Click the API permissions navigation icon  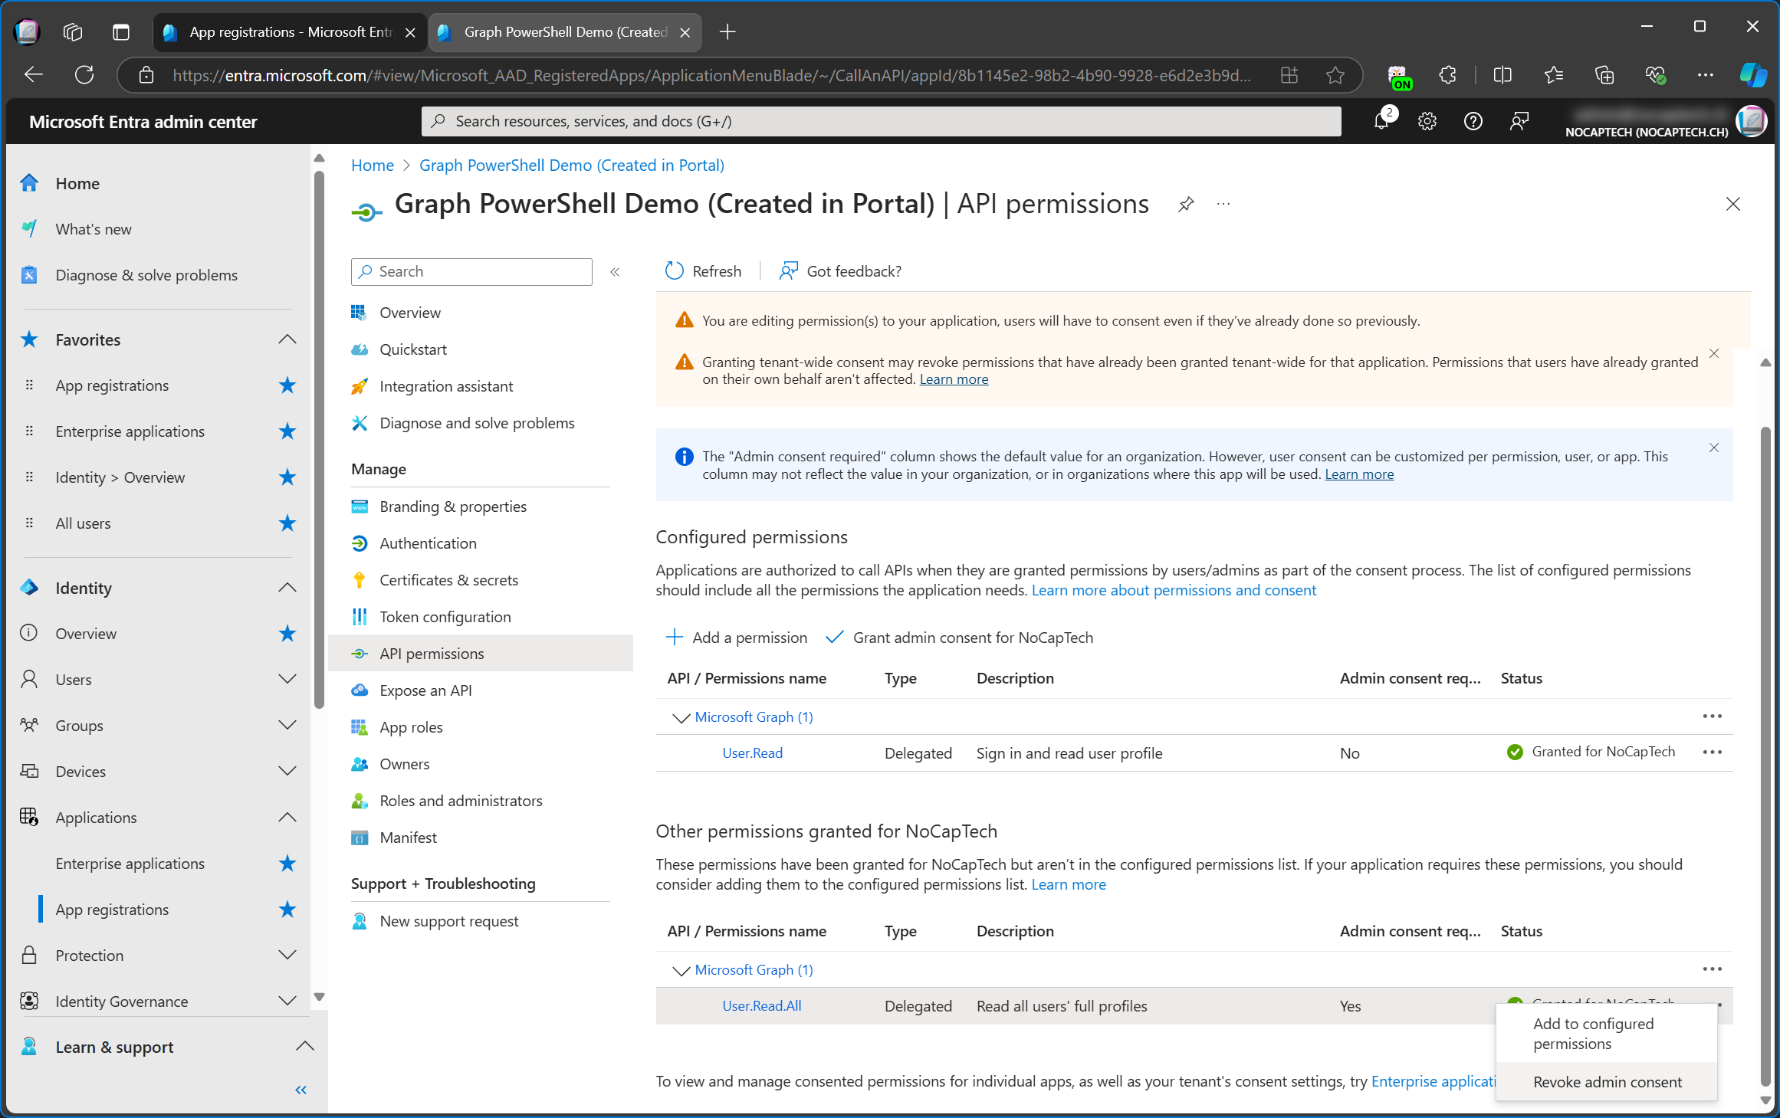click(360, 653)
